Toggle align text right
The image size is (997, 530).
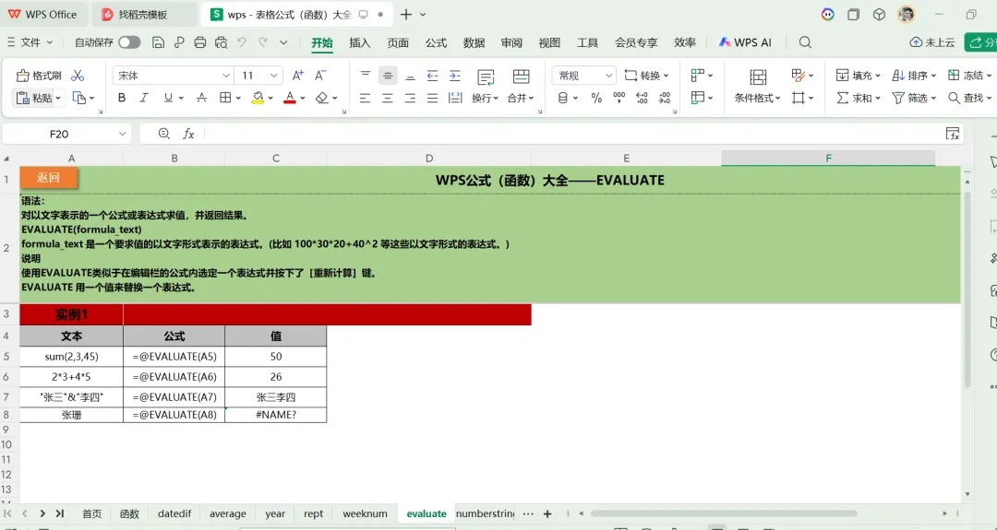(410, 98)
